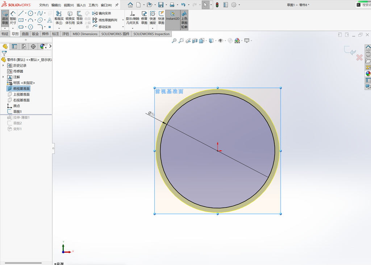
Task: Open the 窗口(W) menu
Action: (106, 5)
